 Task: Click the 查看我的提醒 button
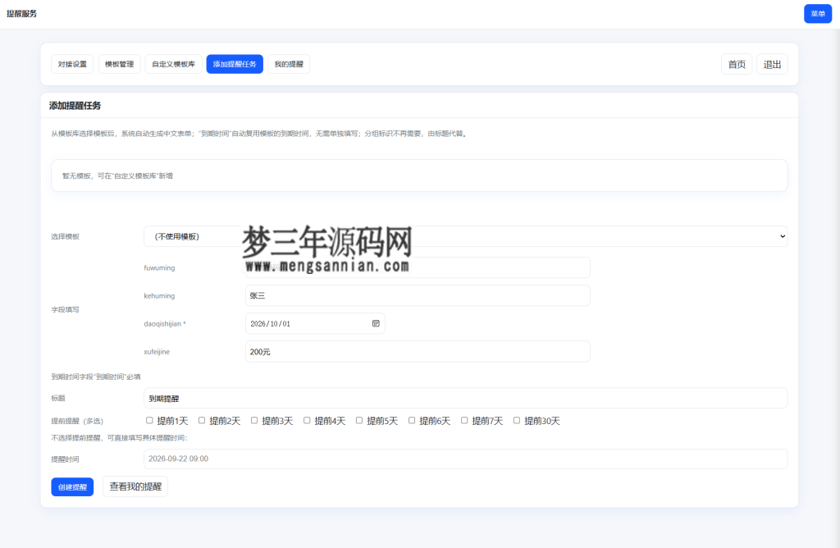133,486
